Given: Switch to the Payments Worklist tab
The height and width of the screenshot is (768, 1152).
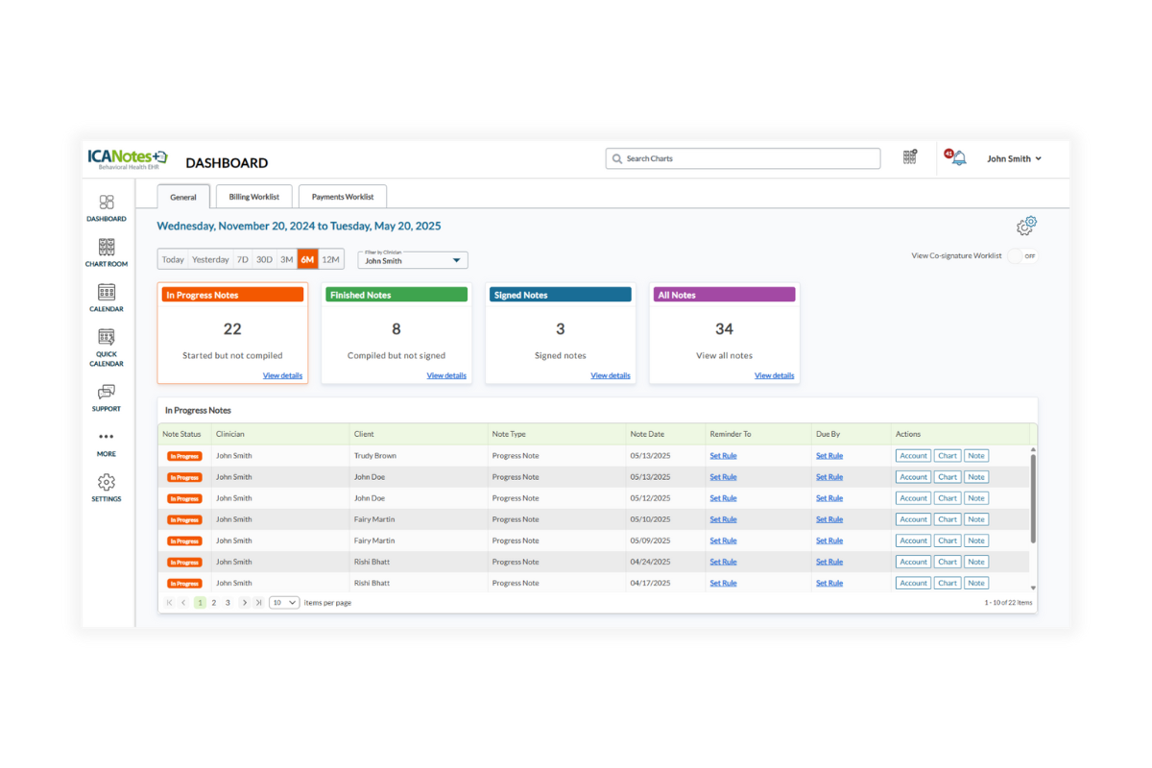Looking at the screenshot, I should click(343, 197).
